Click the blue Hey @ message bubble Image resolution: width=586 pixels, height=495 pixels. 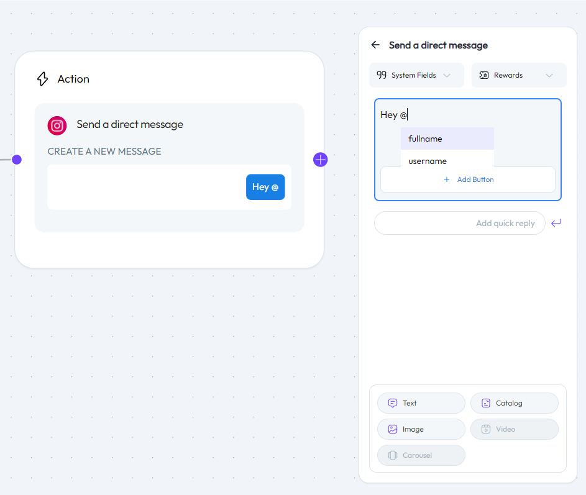pyautogui.click(x=265, y=187)
